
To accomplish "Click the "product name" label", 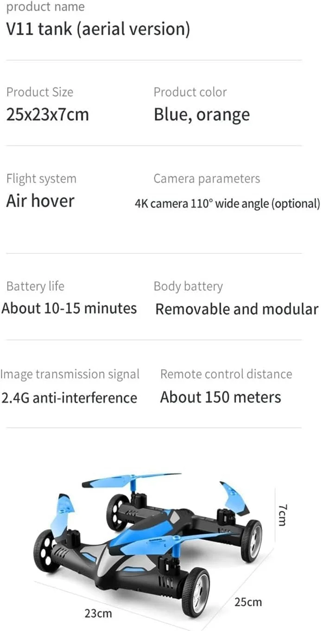I will tap(45, 7).
